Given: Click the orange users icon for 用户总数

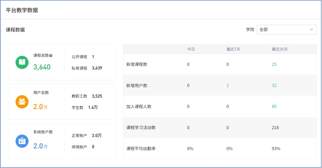Looking at the screenshot, I should (x=22, y=102).
